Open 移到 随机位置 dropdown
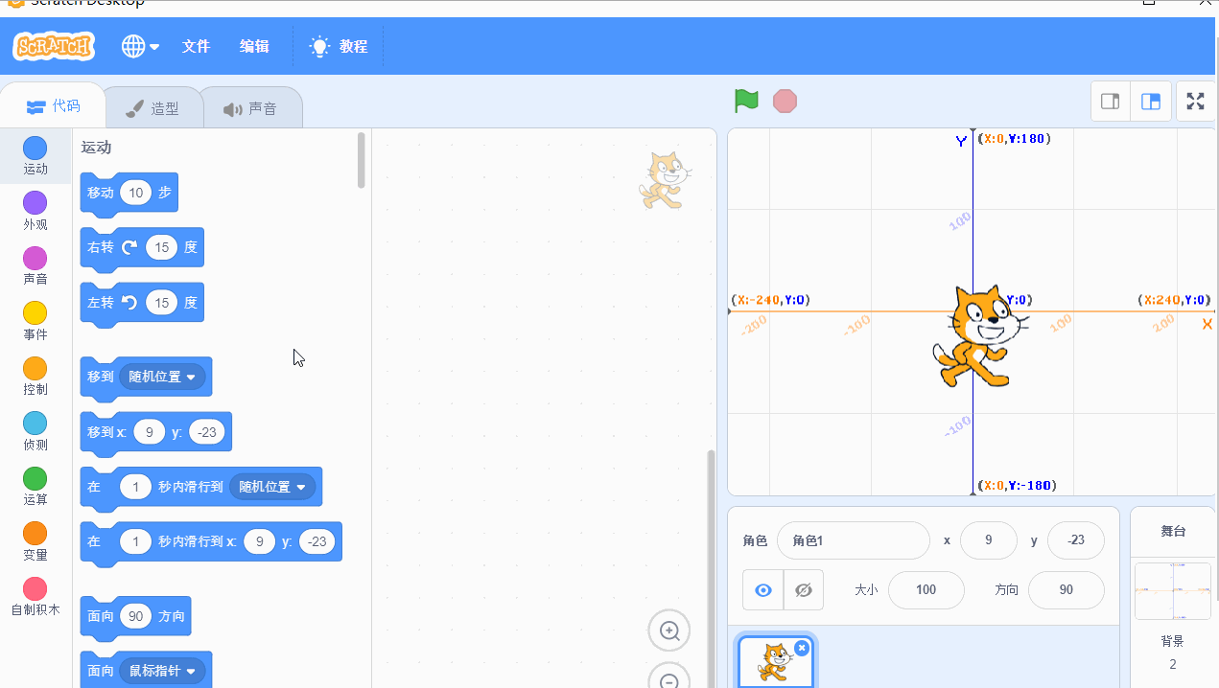This screenshot has height=688, width=1219. click(x=162, y=377)
